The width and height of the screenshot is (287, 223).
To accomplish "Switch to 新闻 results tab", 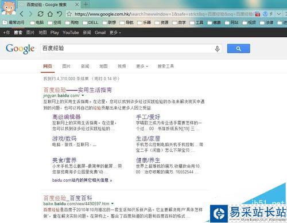I will pos(85,66).
